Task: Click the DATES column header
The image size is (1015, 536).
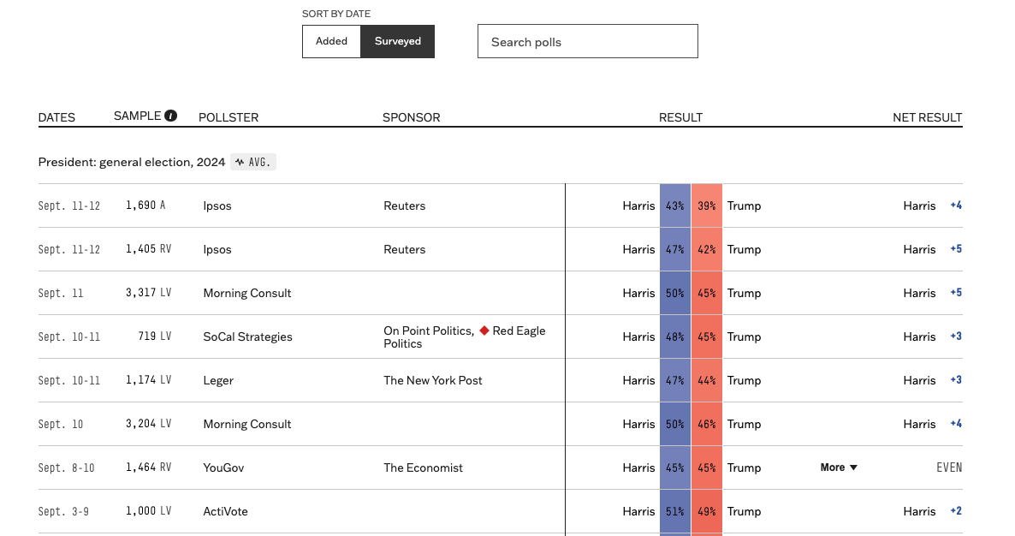Action: 56,117
